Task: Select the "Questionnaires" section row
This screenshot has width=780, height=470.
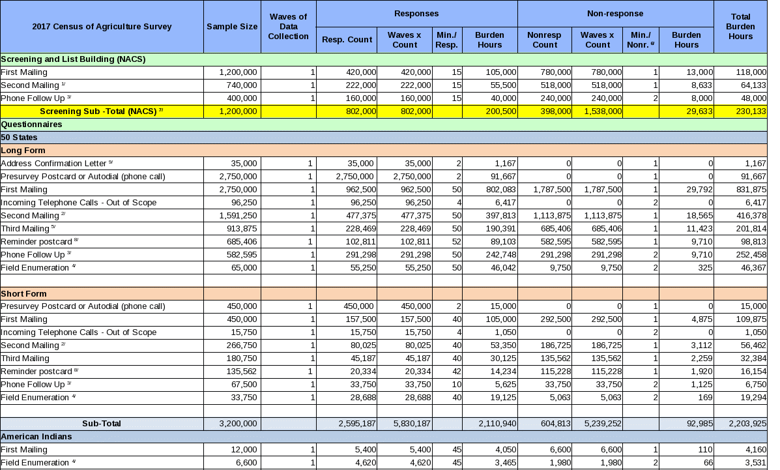Action: [x=32, y=125]
